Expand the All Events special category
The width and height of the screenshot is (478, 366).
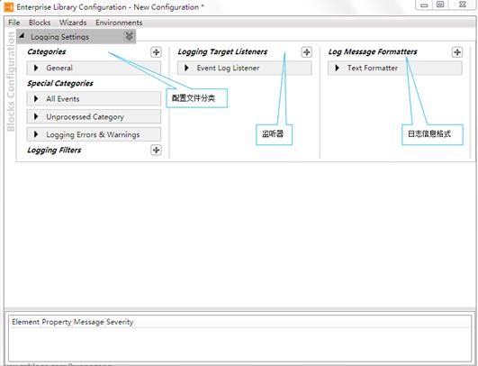(x=36, y=98)
